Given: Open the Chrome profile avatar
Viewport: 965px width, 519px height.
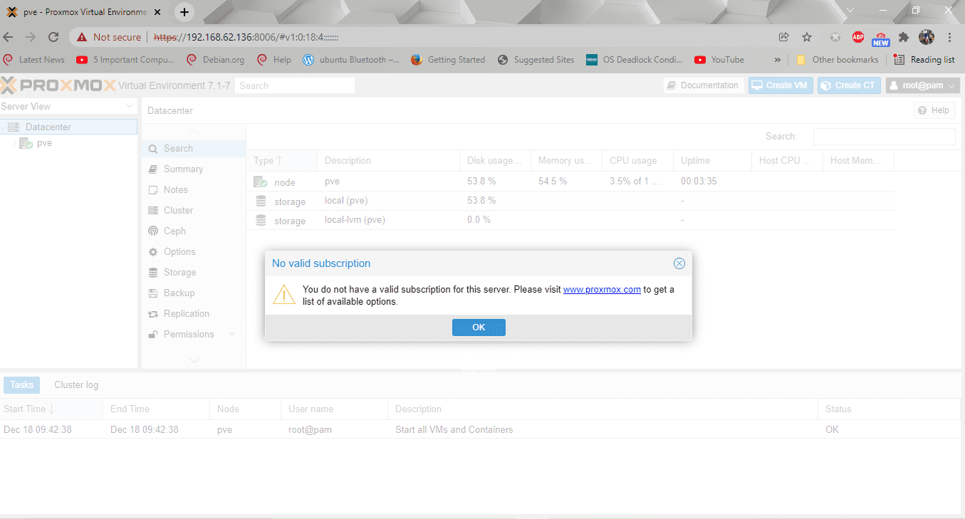Looking at the screenshot, I should (927, 37).
